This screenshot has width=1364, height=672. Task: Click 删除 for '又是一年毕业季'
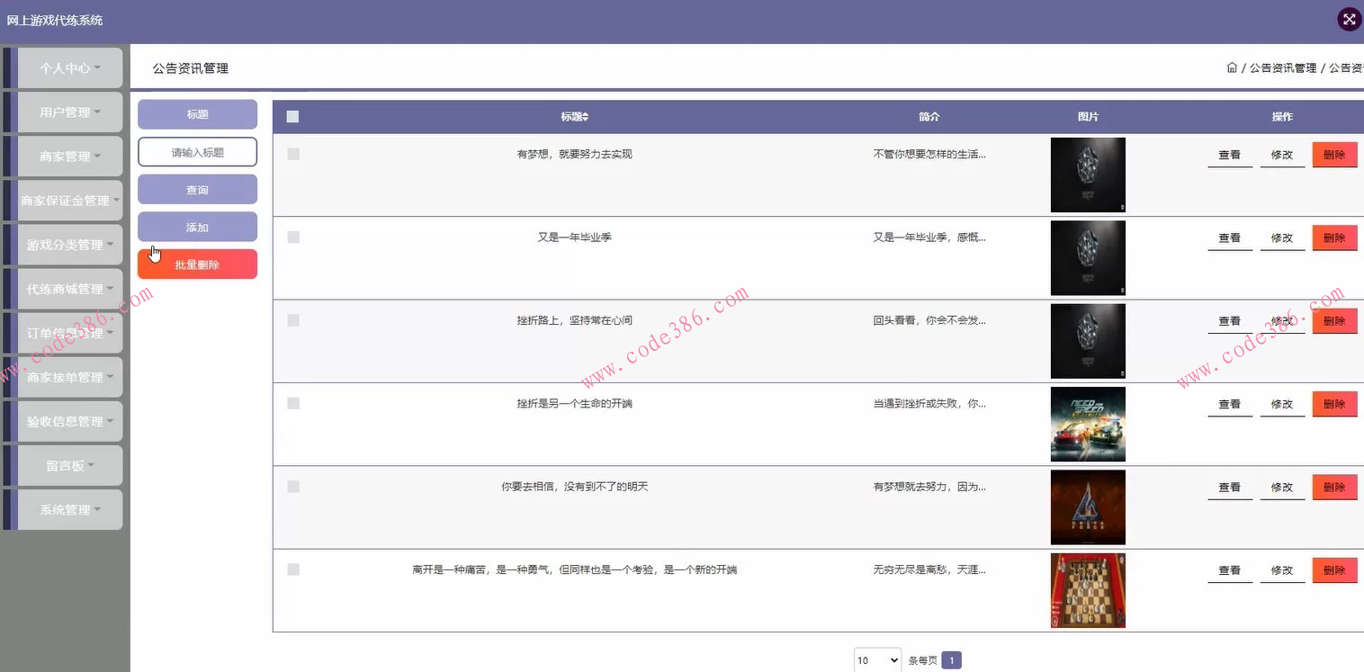[1335, 237]
